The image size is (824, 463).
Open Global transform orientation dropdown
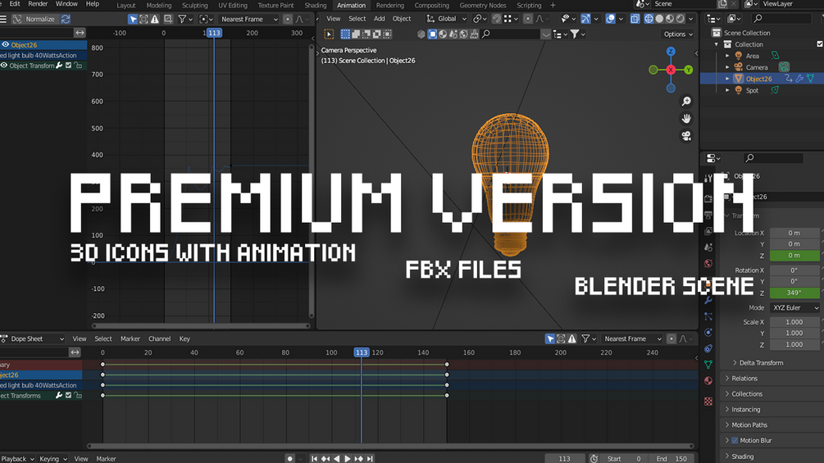click(x=447, y=19)
